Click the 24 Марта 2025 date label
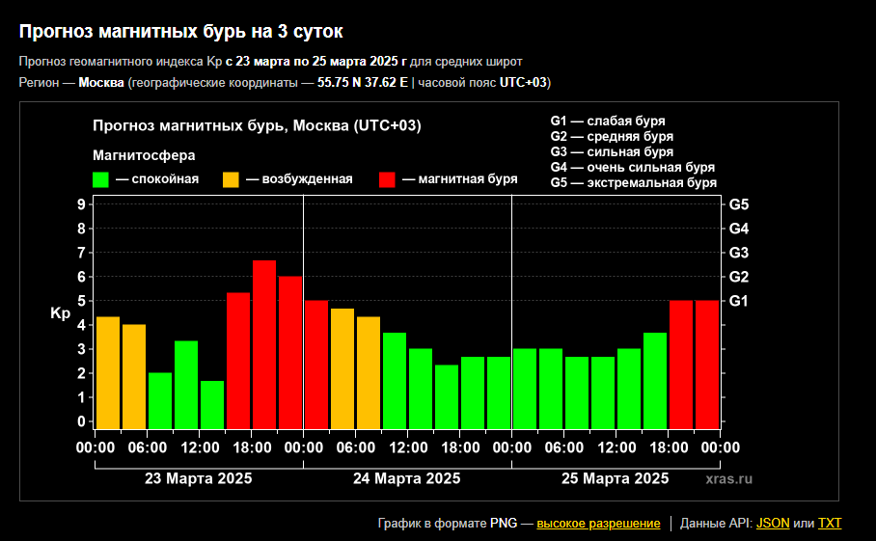 click(x=406, y=478)
